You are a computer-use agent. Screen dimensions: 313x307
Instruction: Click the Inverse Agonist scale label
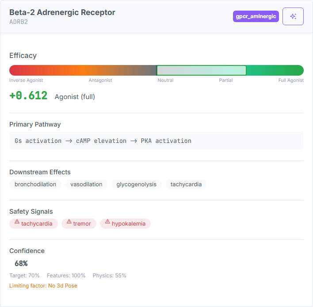tap(26, 81)
